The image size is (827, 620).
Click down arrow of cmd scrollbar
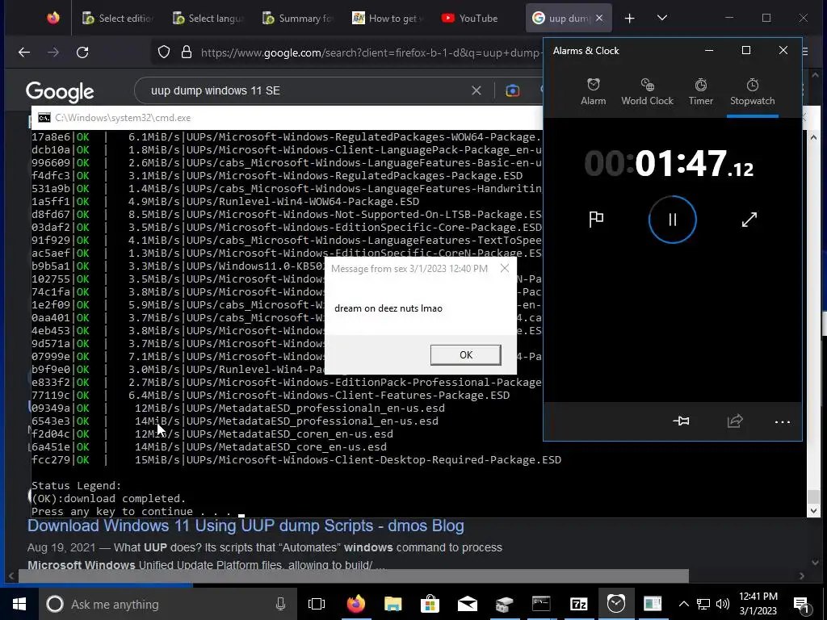point(813,510)
